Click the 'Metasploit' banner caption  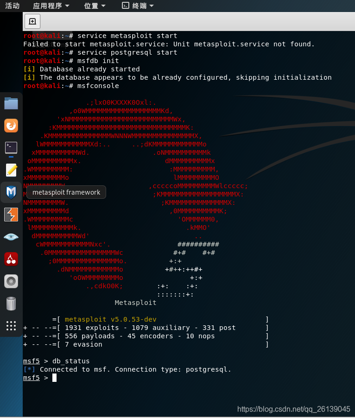(x=135, y=303)
